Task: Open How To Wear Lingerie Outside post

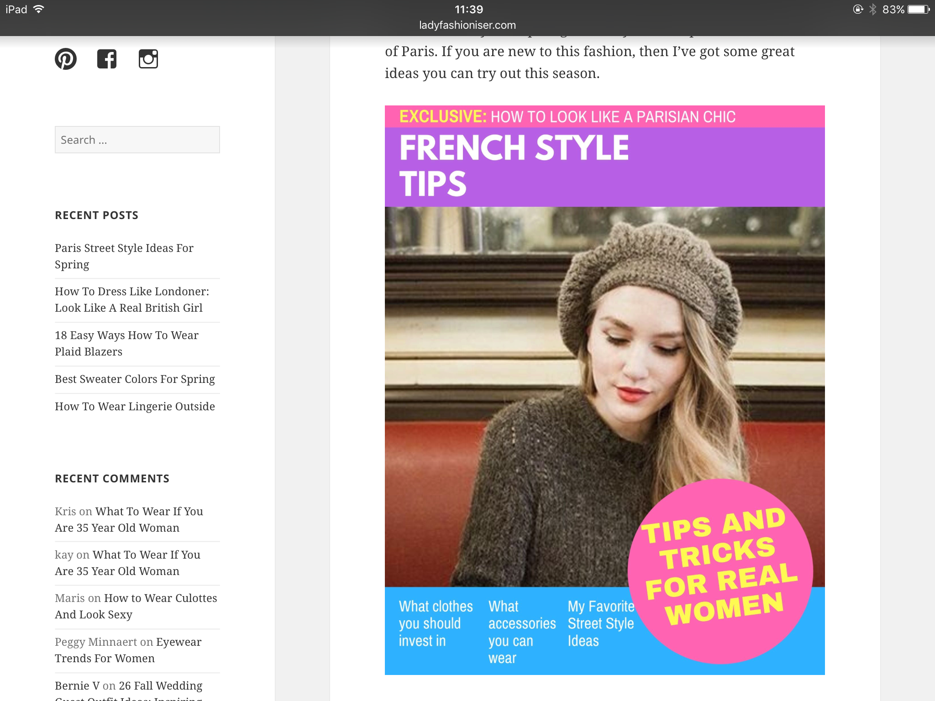Action: [x=135, y=407]
